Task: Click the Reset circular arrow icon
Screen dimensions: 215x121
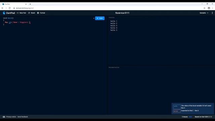Action: 29,13
